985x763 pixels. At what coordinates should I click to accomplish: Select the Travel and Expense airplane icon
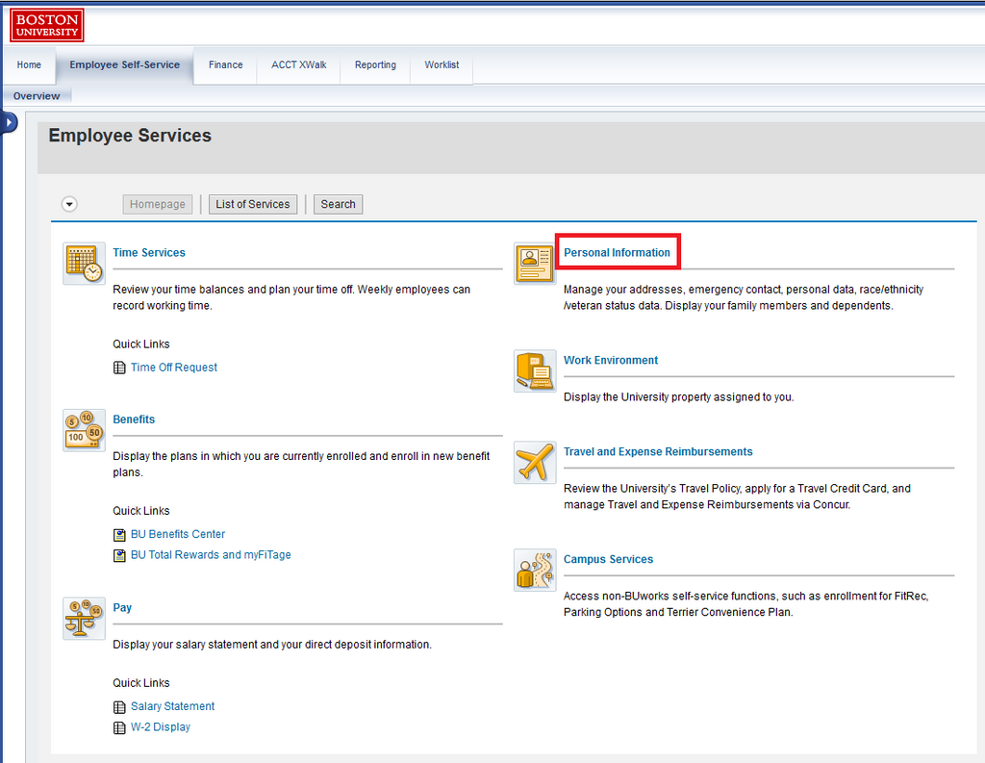click(534, 462)
